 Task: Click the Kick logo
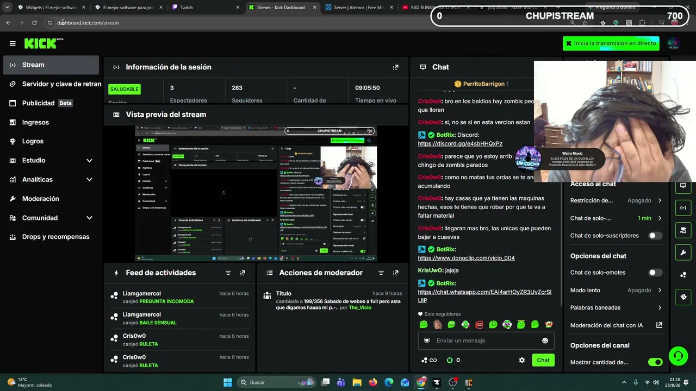pyautogui.click(x=43, y=43)
